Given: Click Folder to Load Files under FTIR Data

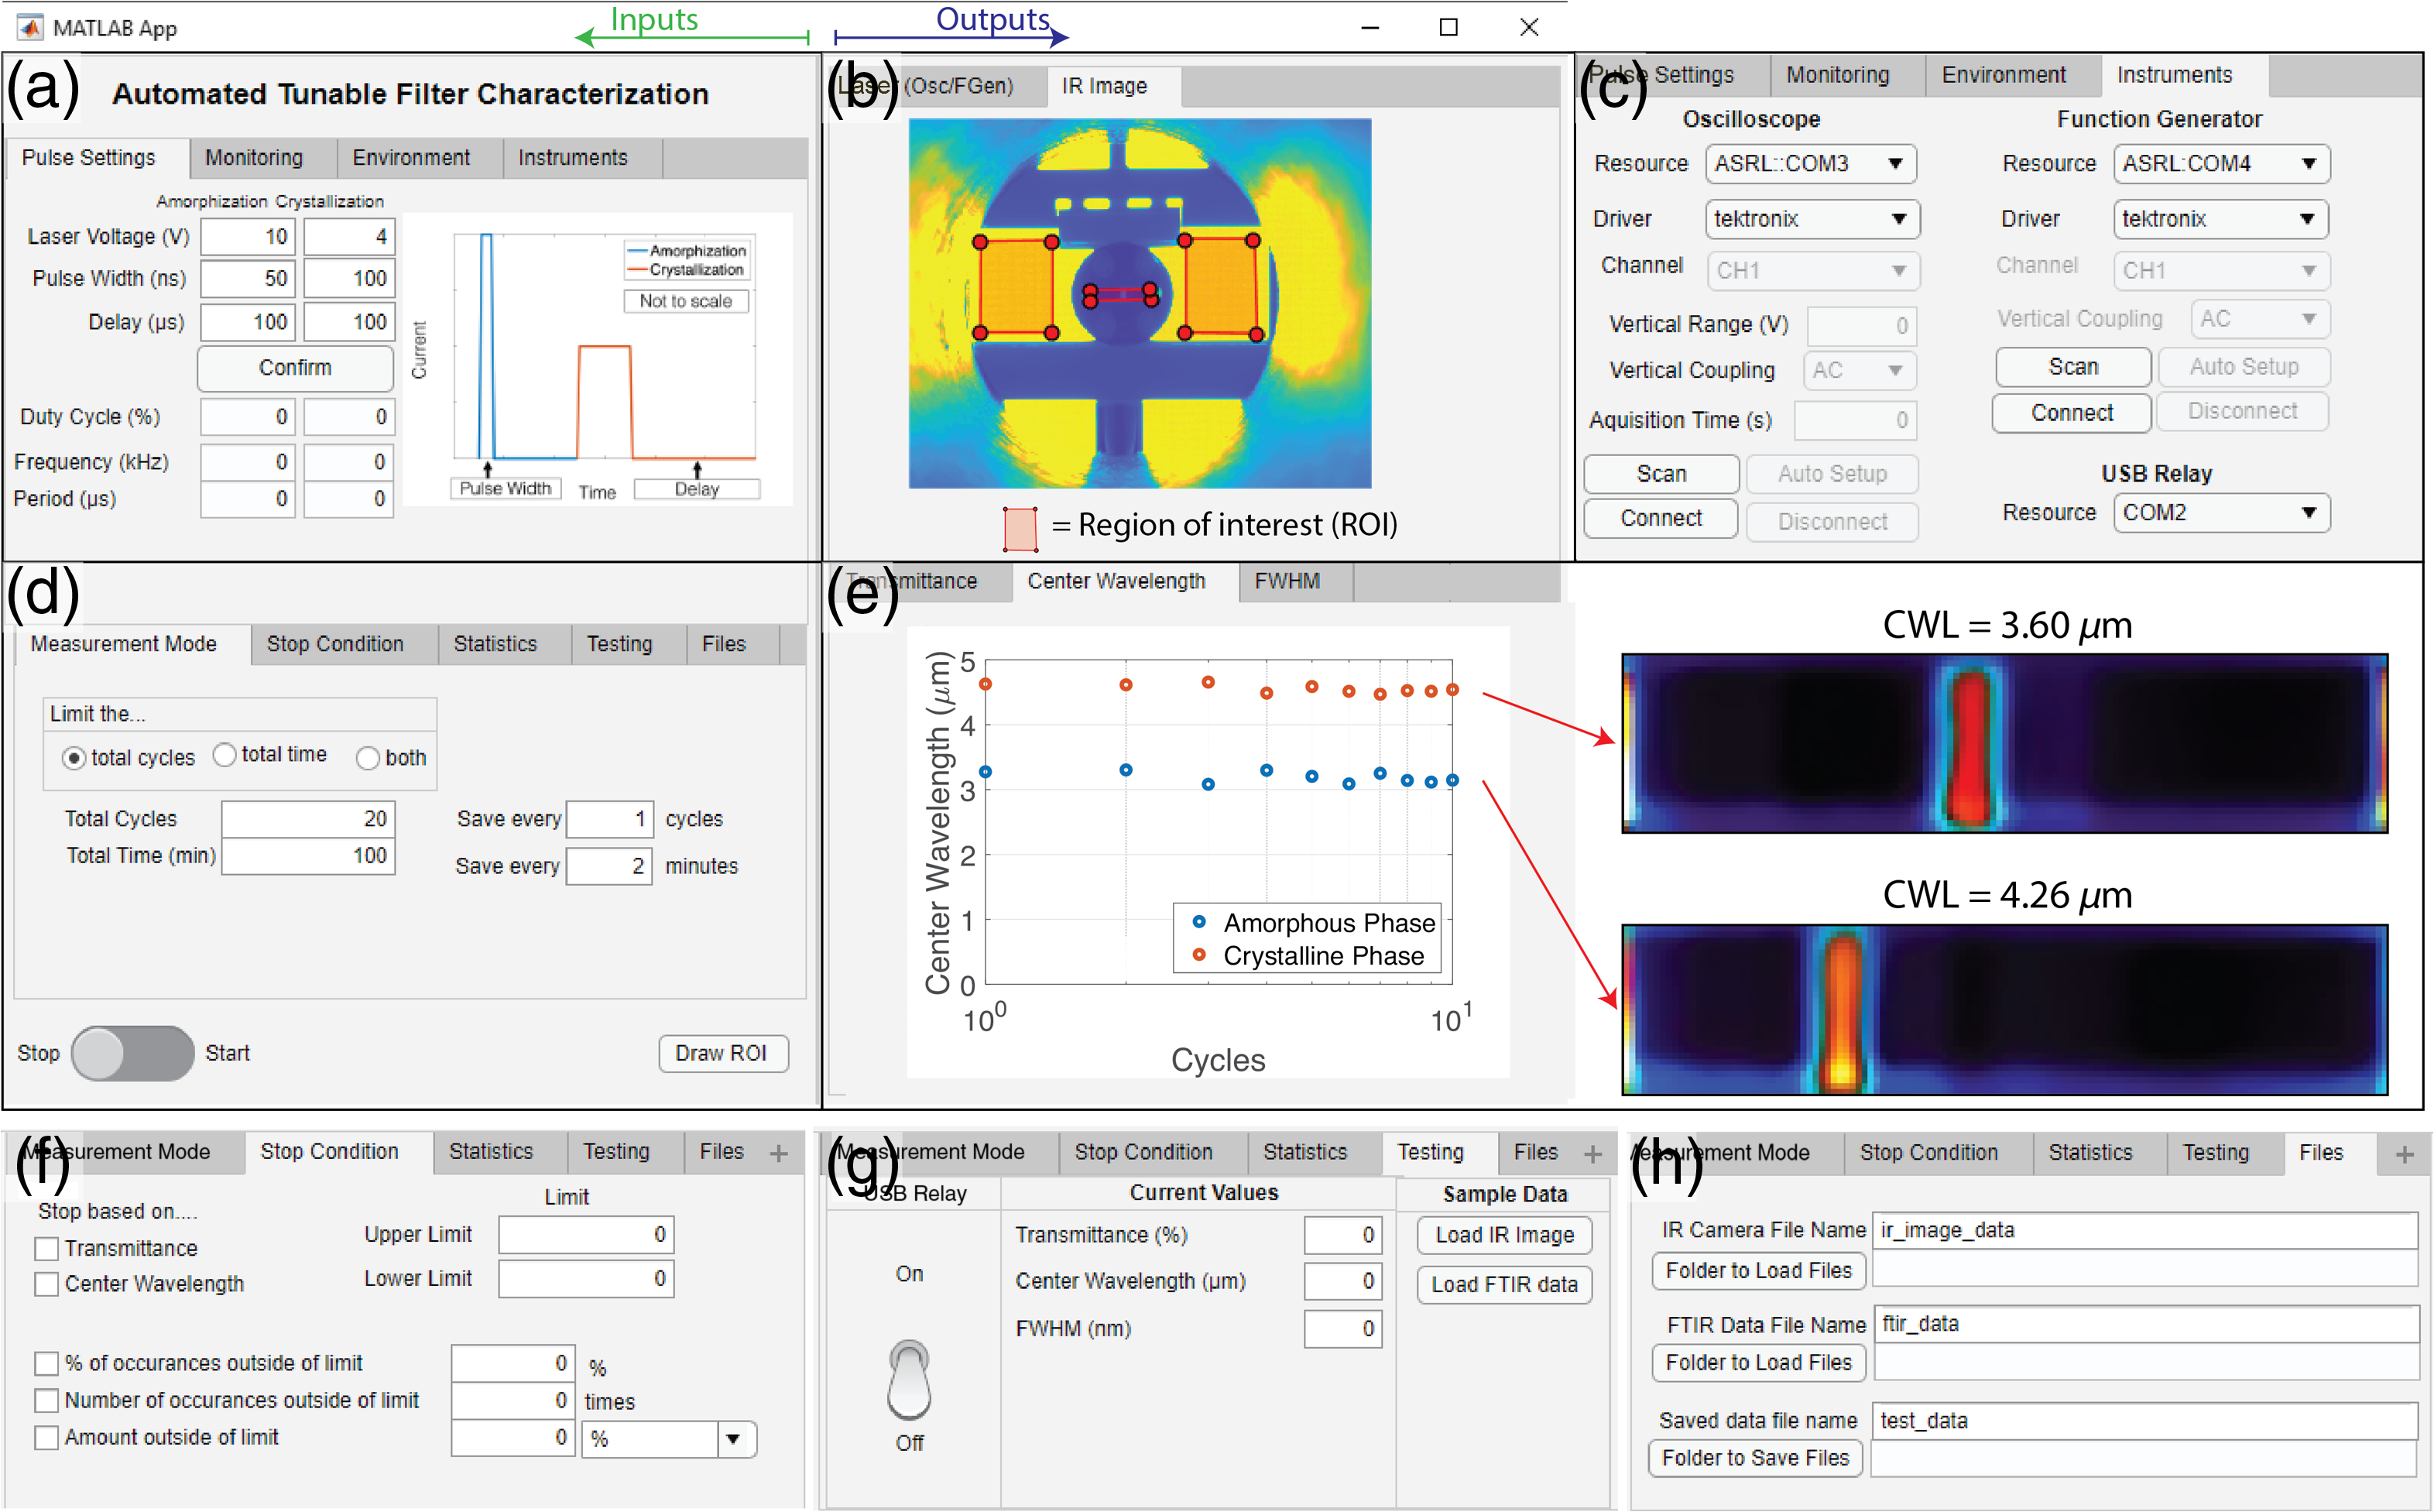Looking at the screenshot, I should click(x=1758, y=1363).
